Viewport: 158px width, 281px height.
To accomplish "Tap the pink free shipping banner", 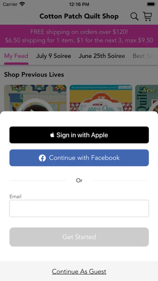I will click(x=79, y=36).
